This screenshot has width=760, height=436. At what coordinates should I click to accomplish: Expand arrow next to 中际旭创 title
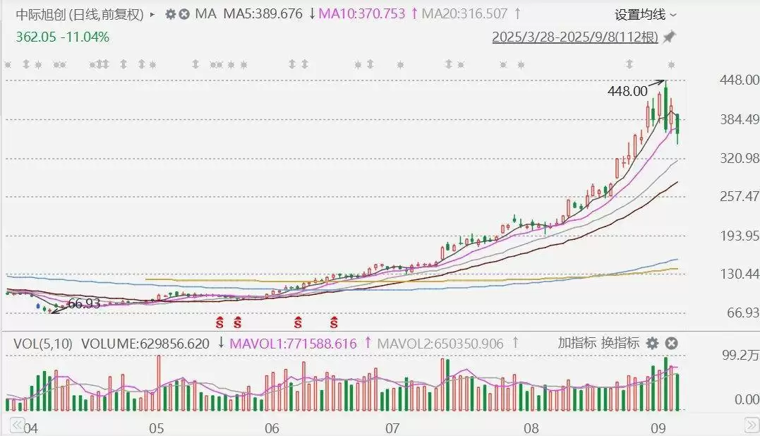point(152,14)
